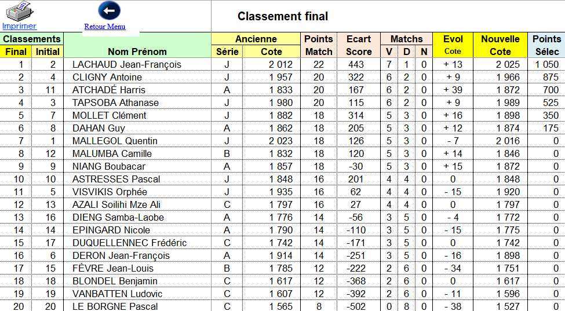Viewport: 565px width, 311px height.
Task: Click the VISVIKIS Orphée name cell
Action: [x=110, y=192]
